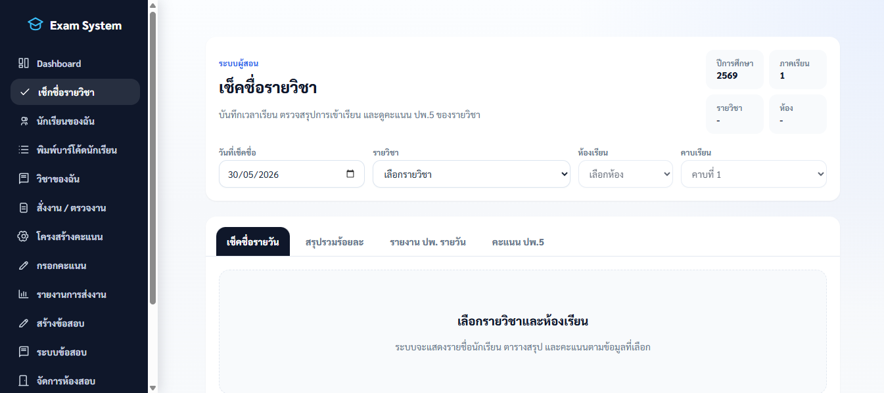Click the gear icon beside โครงสร้างคะแนน
884x393 pixels.
(x=24, y=237)
